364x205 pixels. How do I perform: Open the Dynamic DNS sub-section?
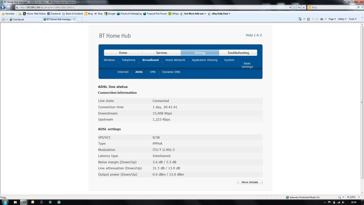pos(171,72)
